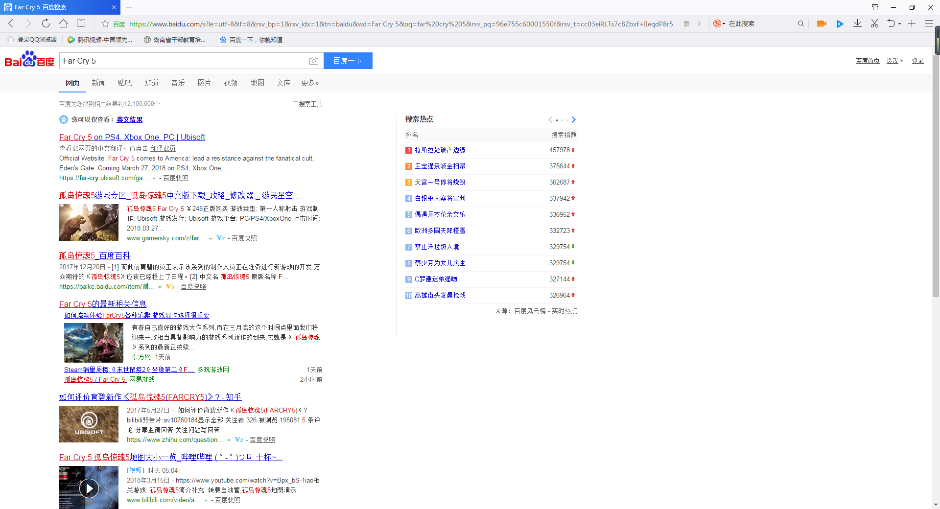Image resolution: width=940 pixels, height=509 pixels.
Task: Expand the baike result URL dropdown arrow
Action: [160, 287]
